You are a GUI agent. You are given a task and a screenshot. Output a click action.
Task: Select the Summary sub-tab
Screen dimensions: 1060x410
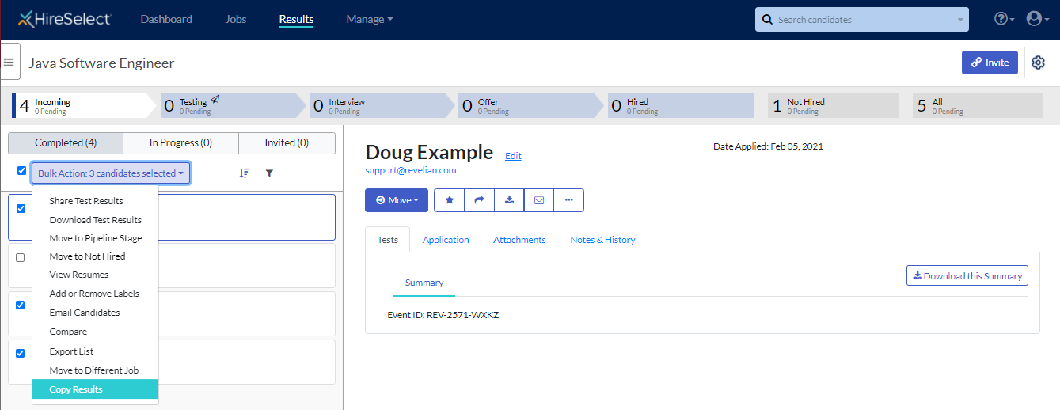pos(424,283)
